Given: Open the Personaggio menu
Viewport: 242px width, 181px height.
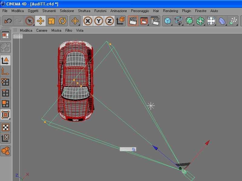Looking at the screenshot, I should coord(140,11).
